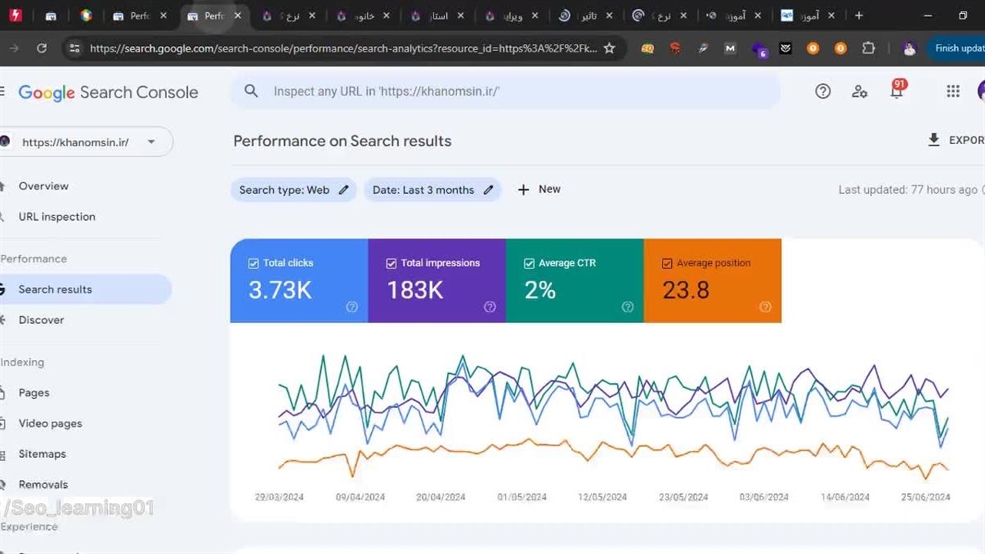Go to URL inspection in sidebar
The image size is (985, 554).
tap(57, 217)
